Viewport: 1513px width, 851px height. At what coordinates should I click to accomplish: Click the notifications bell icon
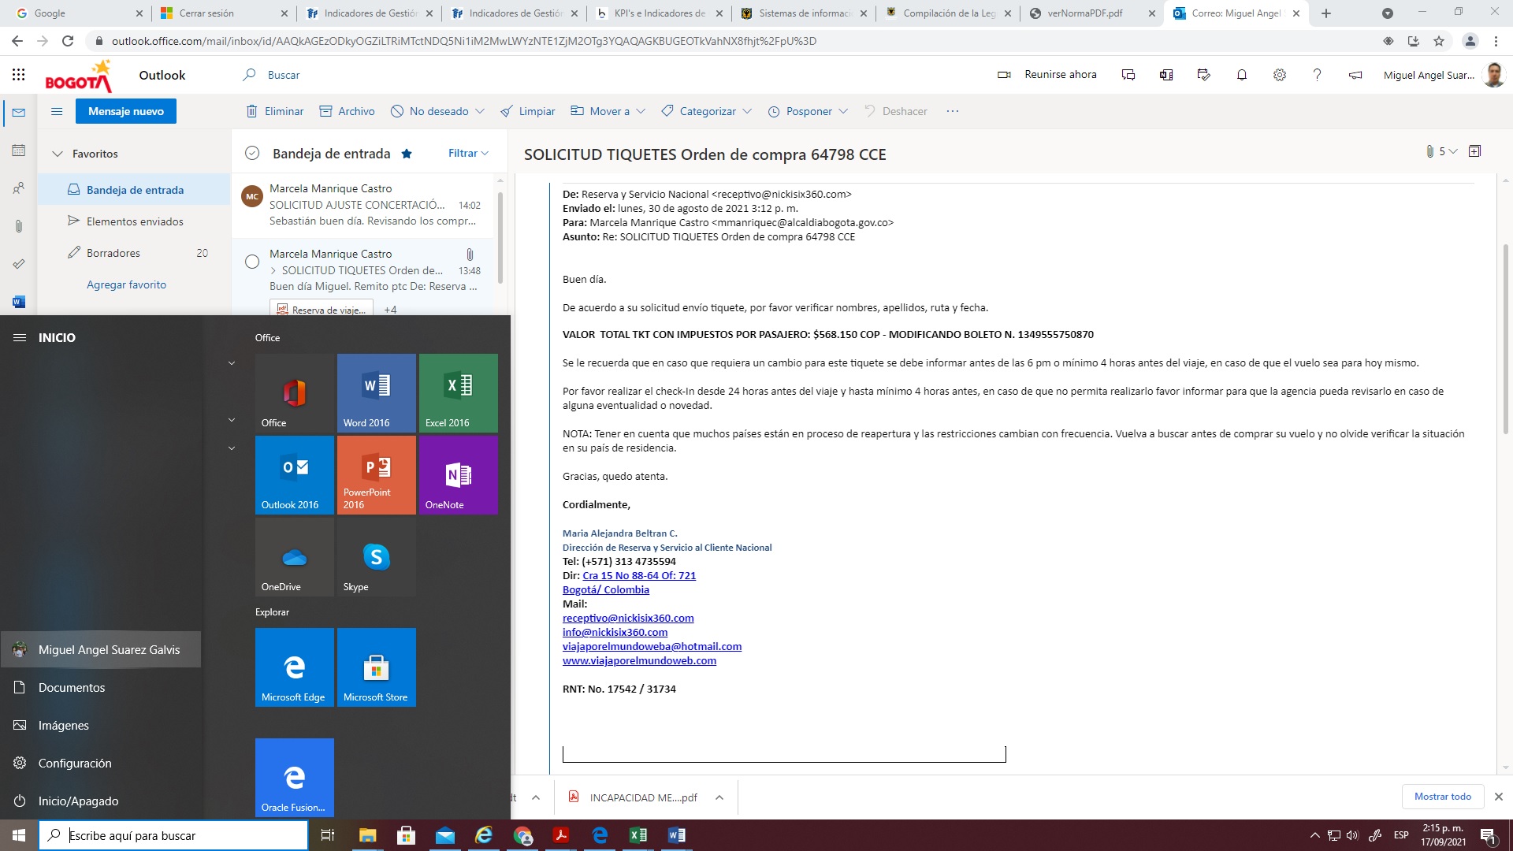[x=1242, y=75]
